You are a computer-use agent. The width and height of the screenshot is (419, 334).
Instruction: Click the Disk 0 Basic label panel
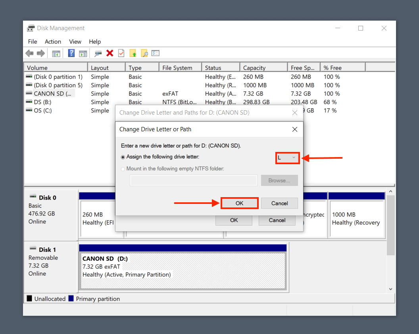pos(51,215)
